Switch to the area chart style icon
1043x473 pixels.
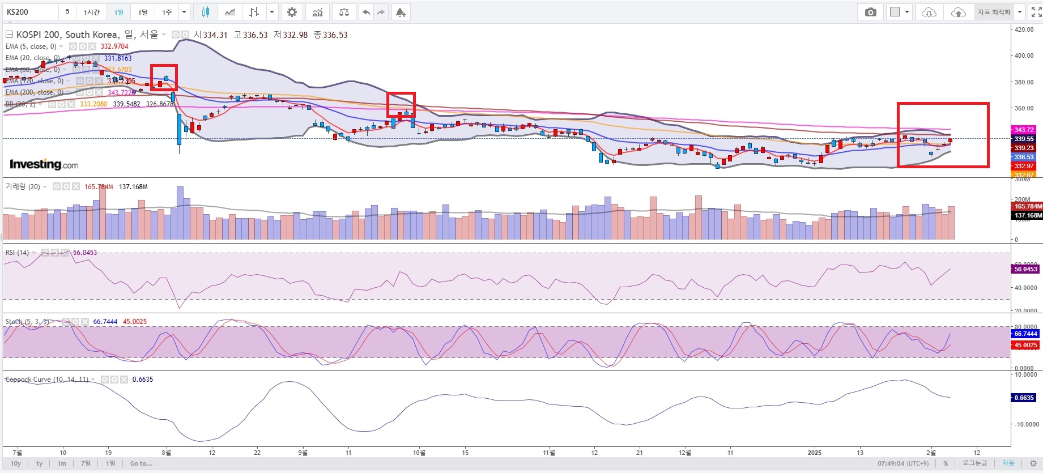click(230, 12)
